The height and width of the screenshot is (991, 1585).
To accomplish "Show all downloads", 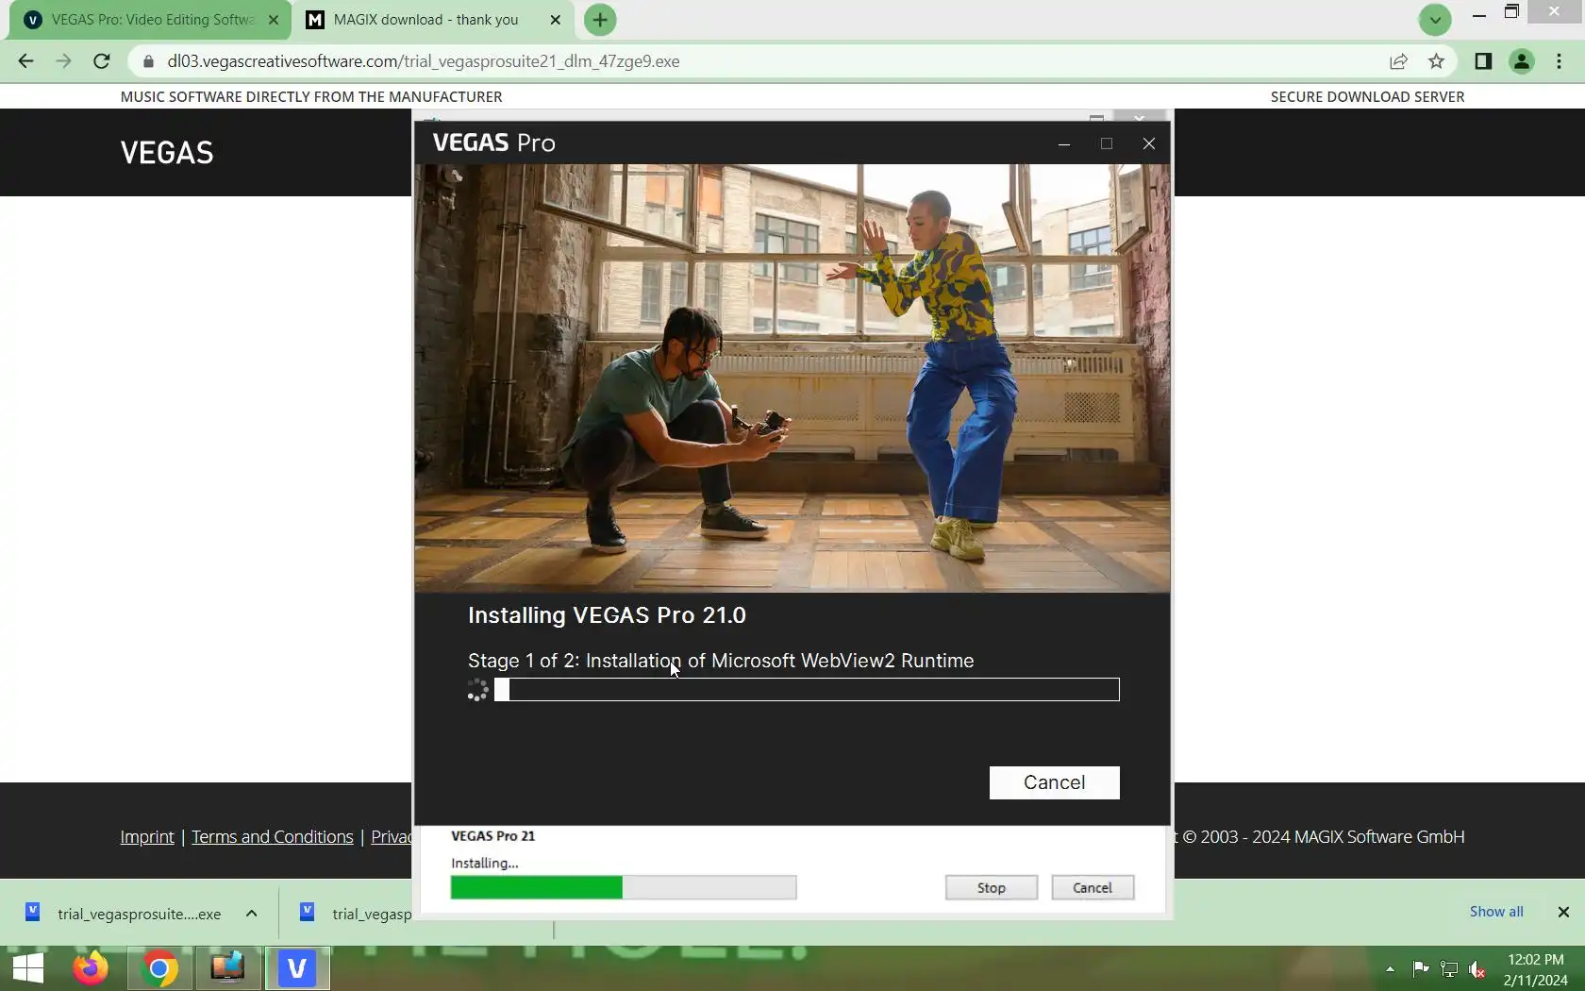I will coord(1496,912).
